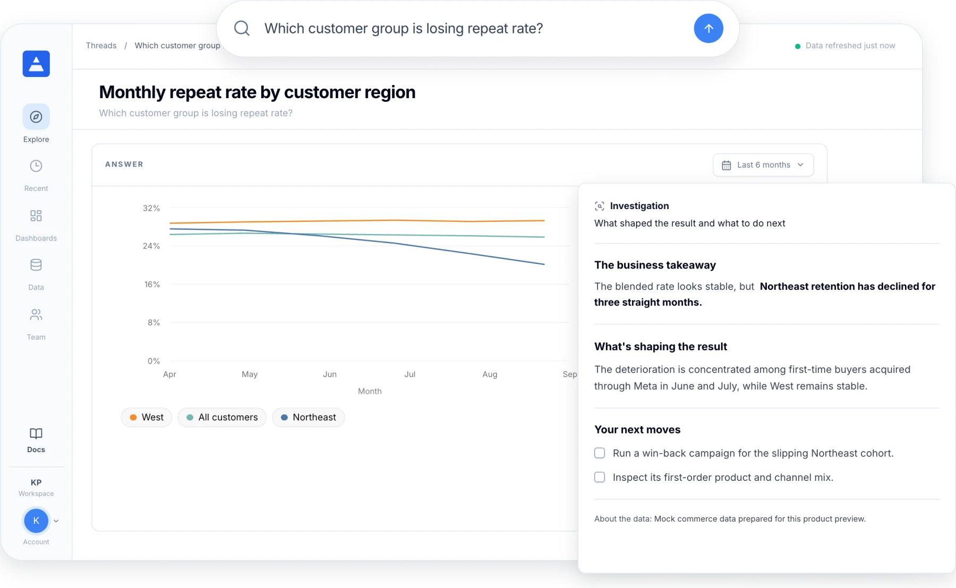956x588 pixels.
Task: Open the Dashboards grid icon
Action: pos(36,215)
